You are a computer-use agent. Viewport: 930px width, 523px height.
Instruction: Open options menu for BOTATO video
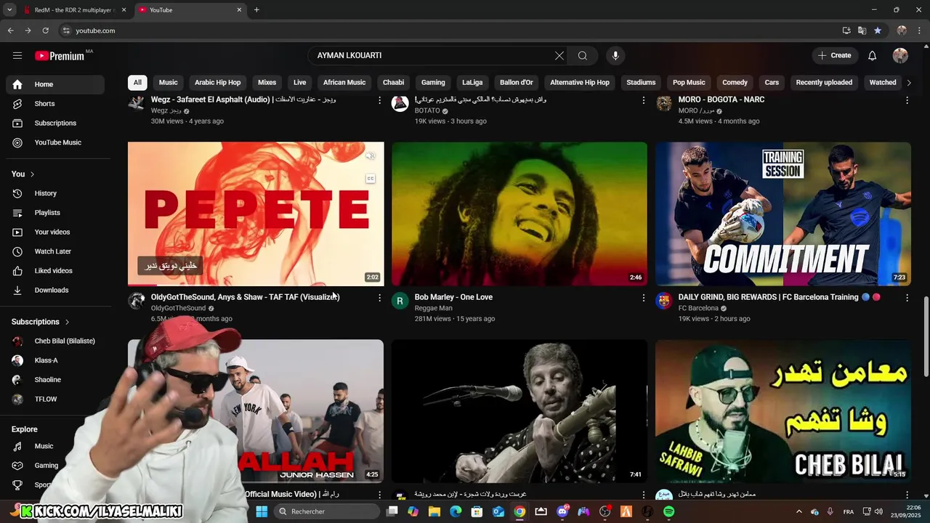[643, 100]
